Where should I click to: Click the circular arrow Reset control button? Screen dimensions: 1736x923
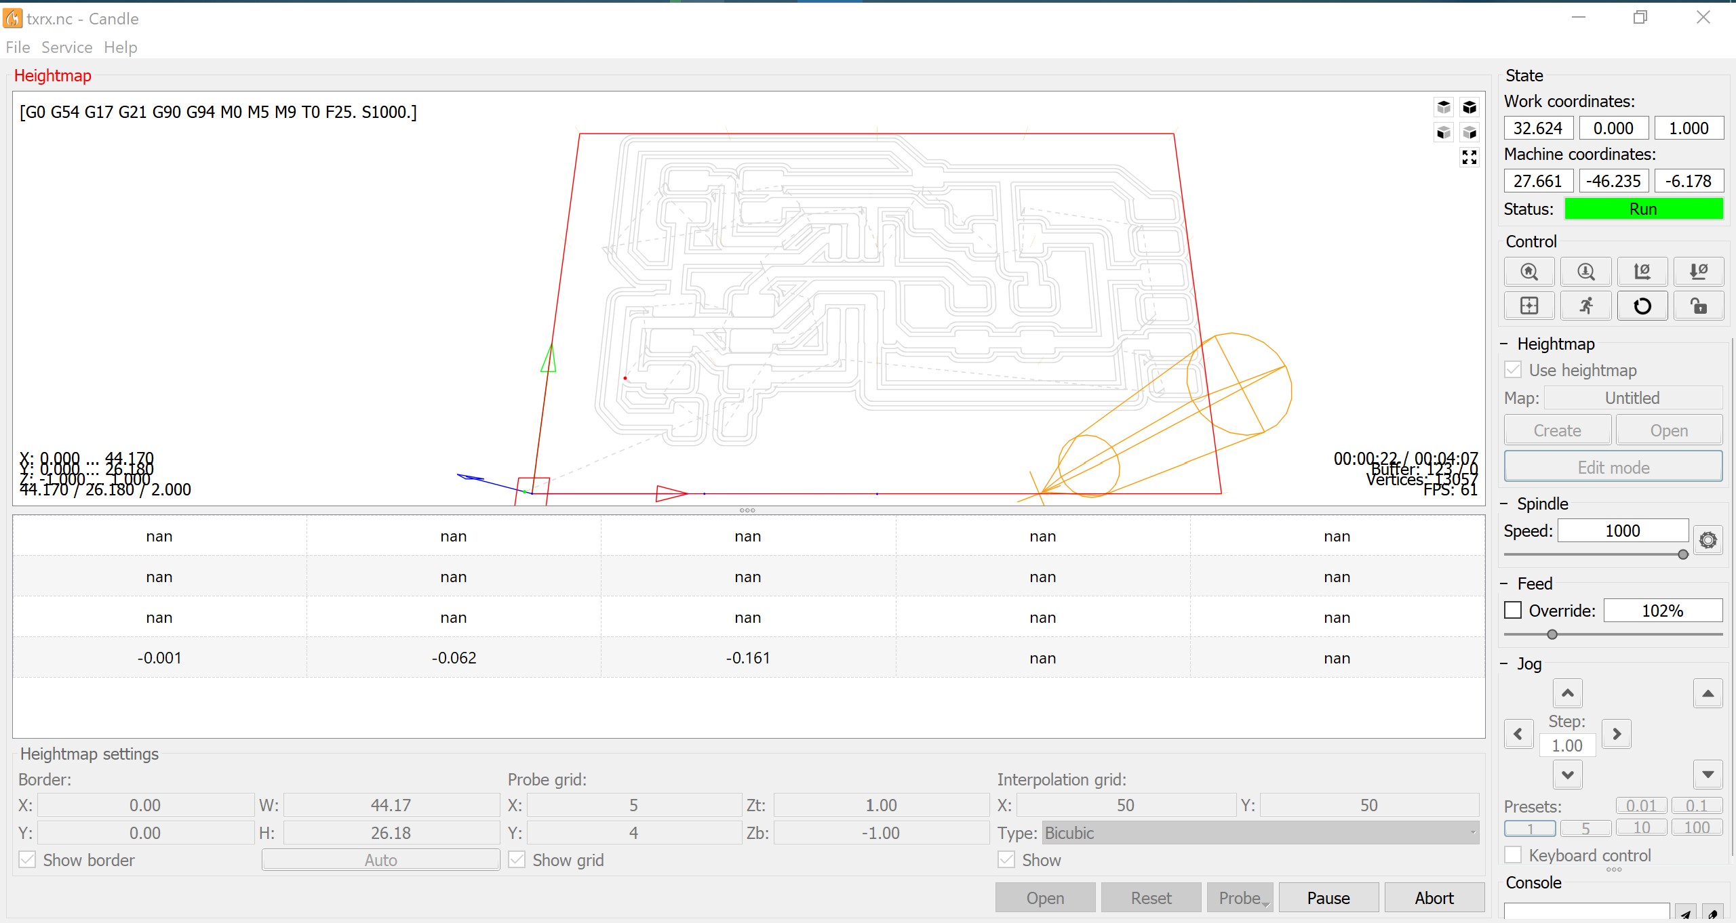pos(1642,306)
